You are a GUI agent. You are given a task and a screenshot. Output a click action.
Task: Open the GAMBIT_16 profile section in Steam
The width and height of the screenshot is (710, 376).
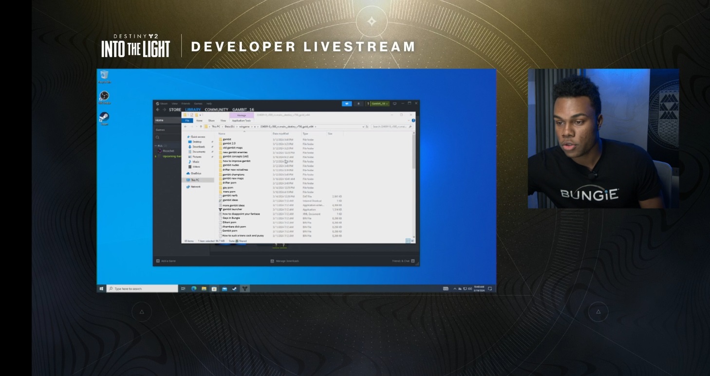(x=243, y=109)
